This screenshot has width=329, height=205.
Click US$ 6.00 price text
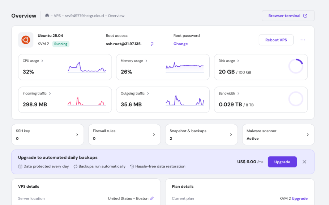coord(247,162)
